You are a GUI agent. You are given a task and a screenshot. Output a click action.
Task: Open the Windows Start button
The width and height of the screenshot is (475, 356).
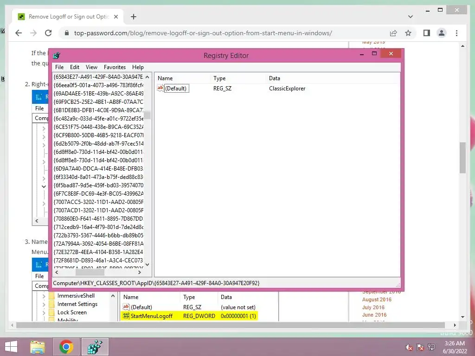[11, 347]
